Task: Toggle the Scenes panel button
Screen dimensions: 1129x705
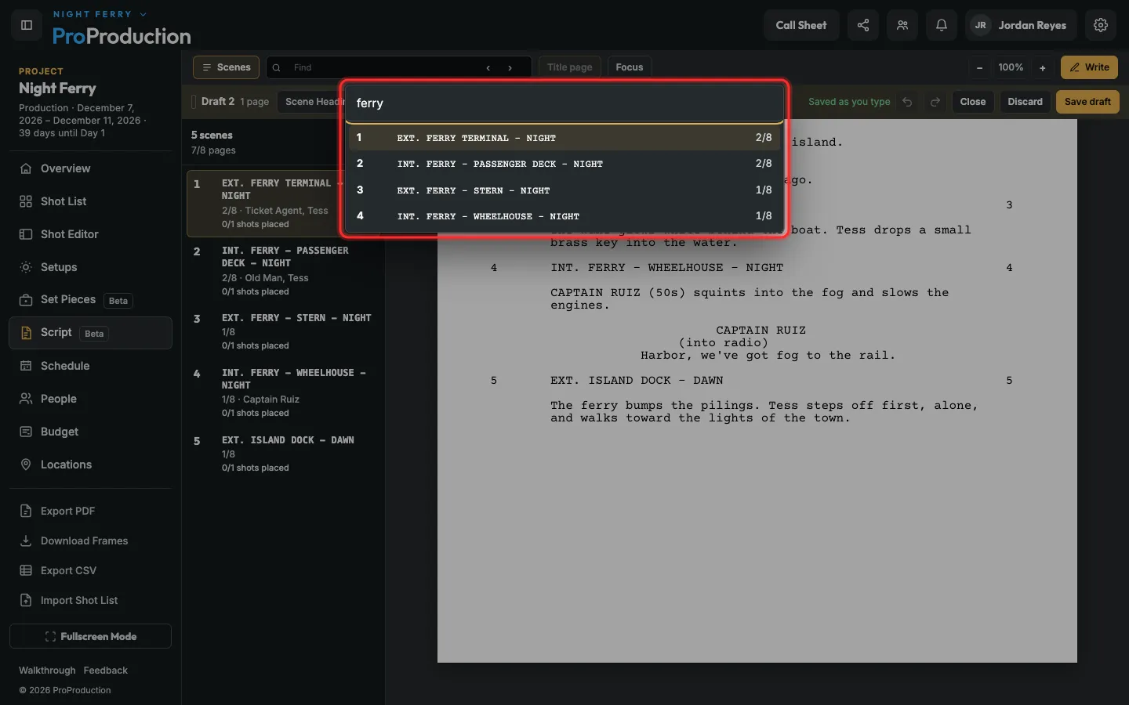Action: (x=227, y=67)
